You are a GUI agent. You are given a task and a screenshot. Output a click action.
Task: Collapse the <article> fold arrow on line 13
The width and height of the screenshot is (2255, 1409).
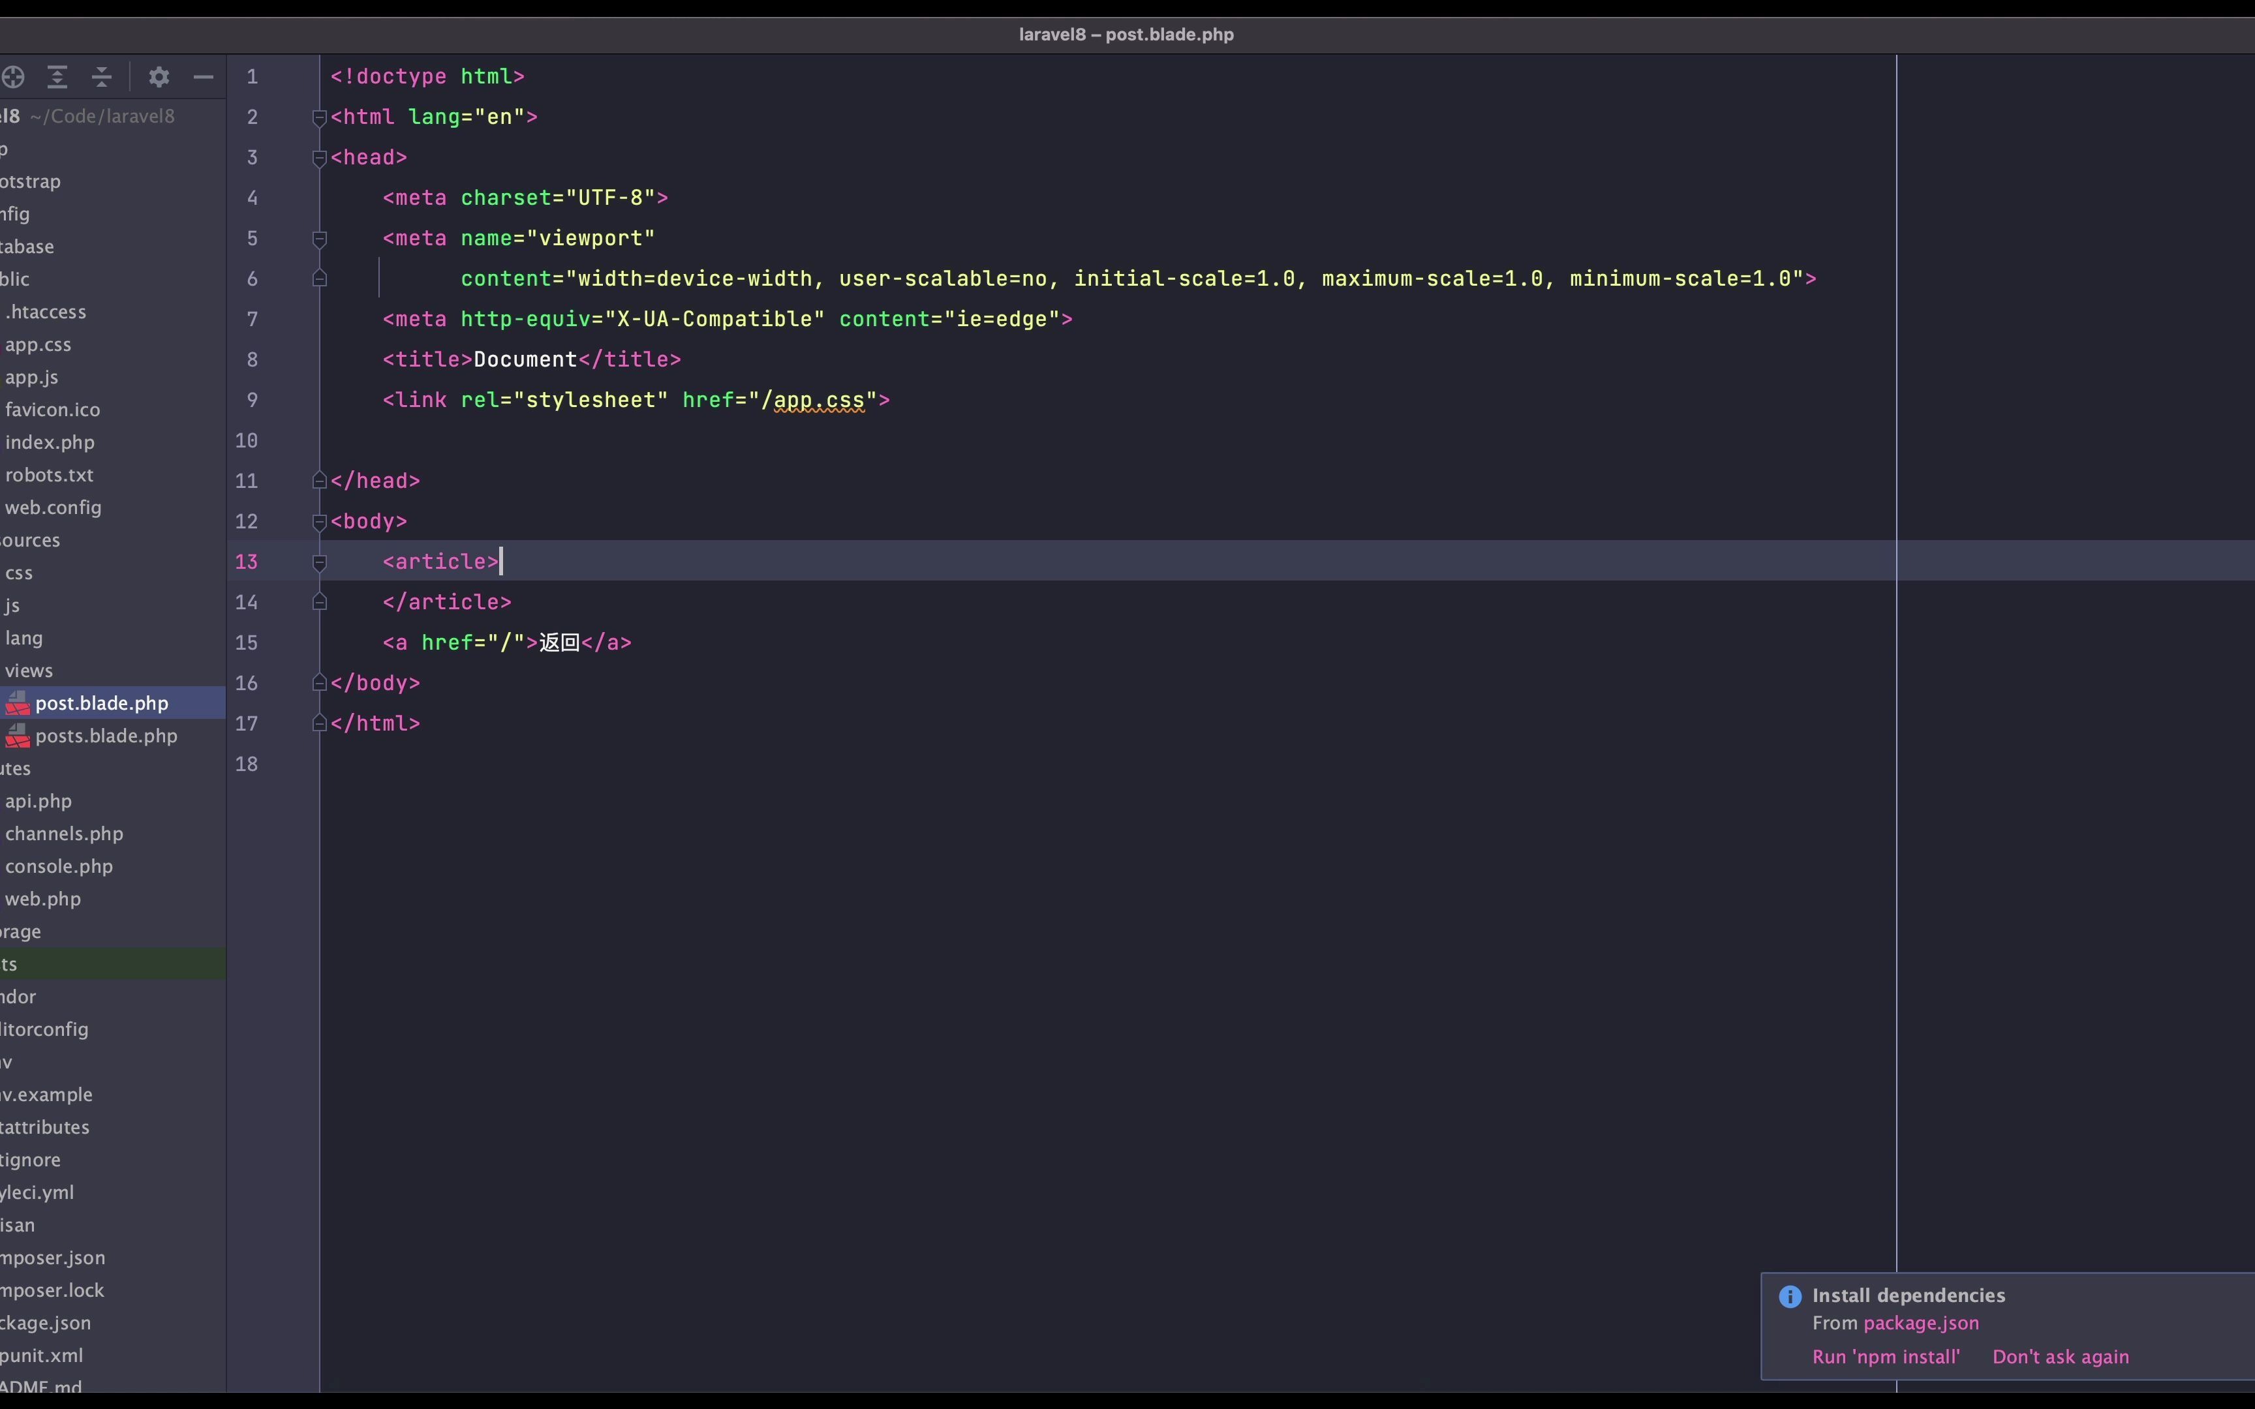[320, 562]
